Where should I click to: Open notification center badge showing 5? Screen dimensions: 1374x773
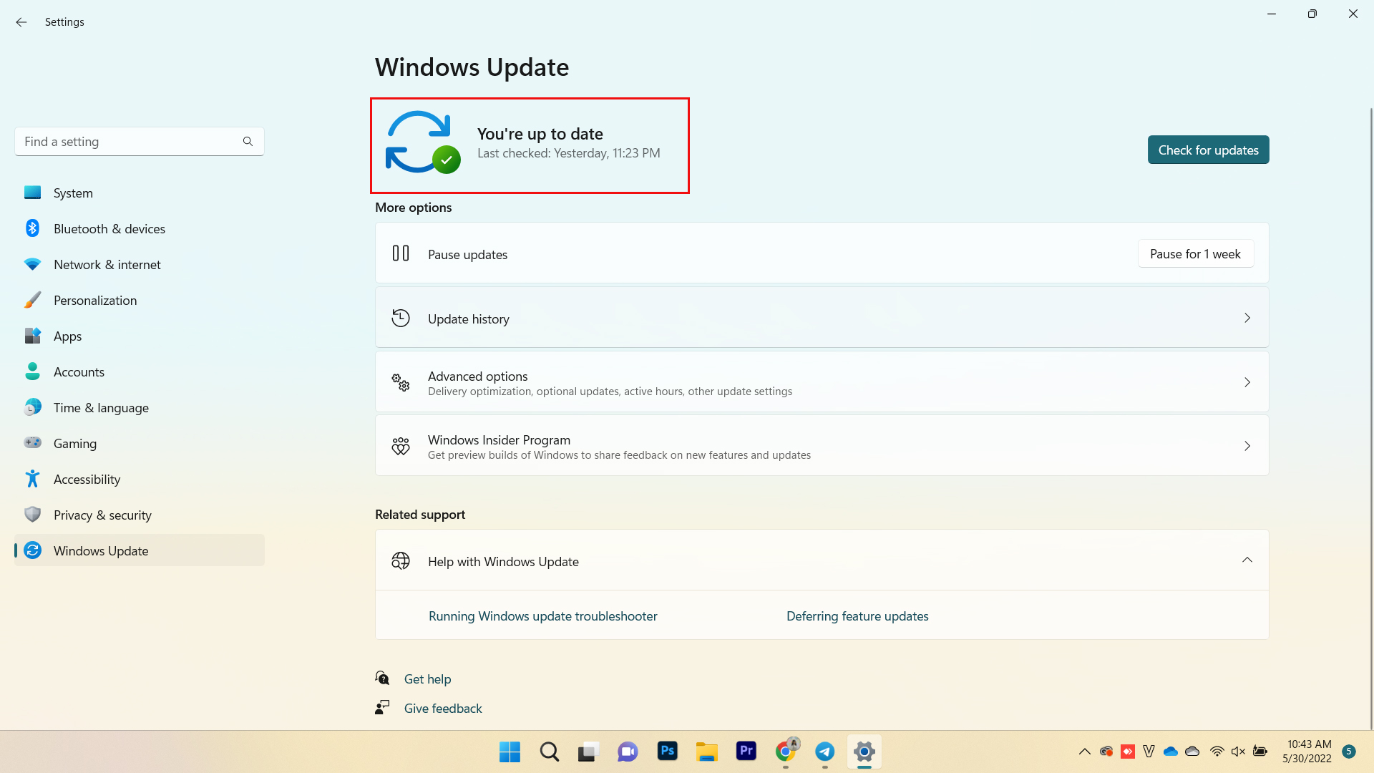pyautogui.click(x=1349, y=752)
